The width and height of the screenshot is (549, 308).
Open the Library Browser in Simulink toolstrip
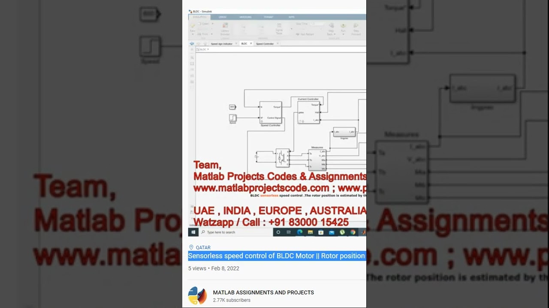(x=225, y=29)
